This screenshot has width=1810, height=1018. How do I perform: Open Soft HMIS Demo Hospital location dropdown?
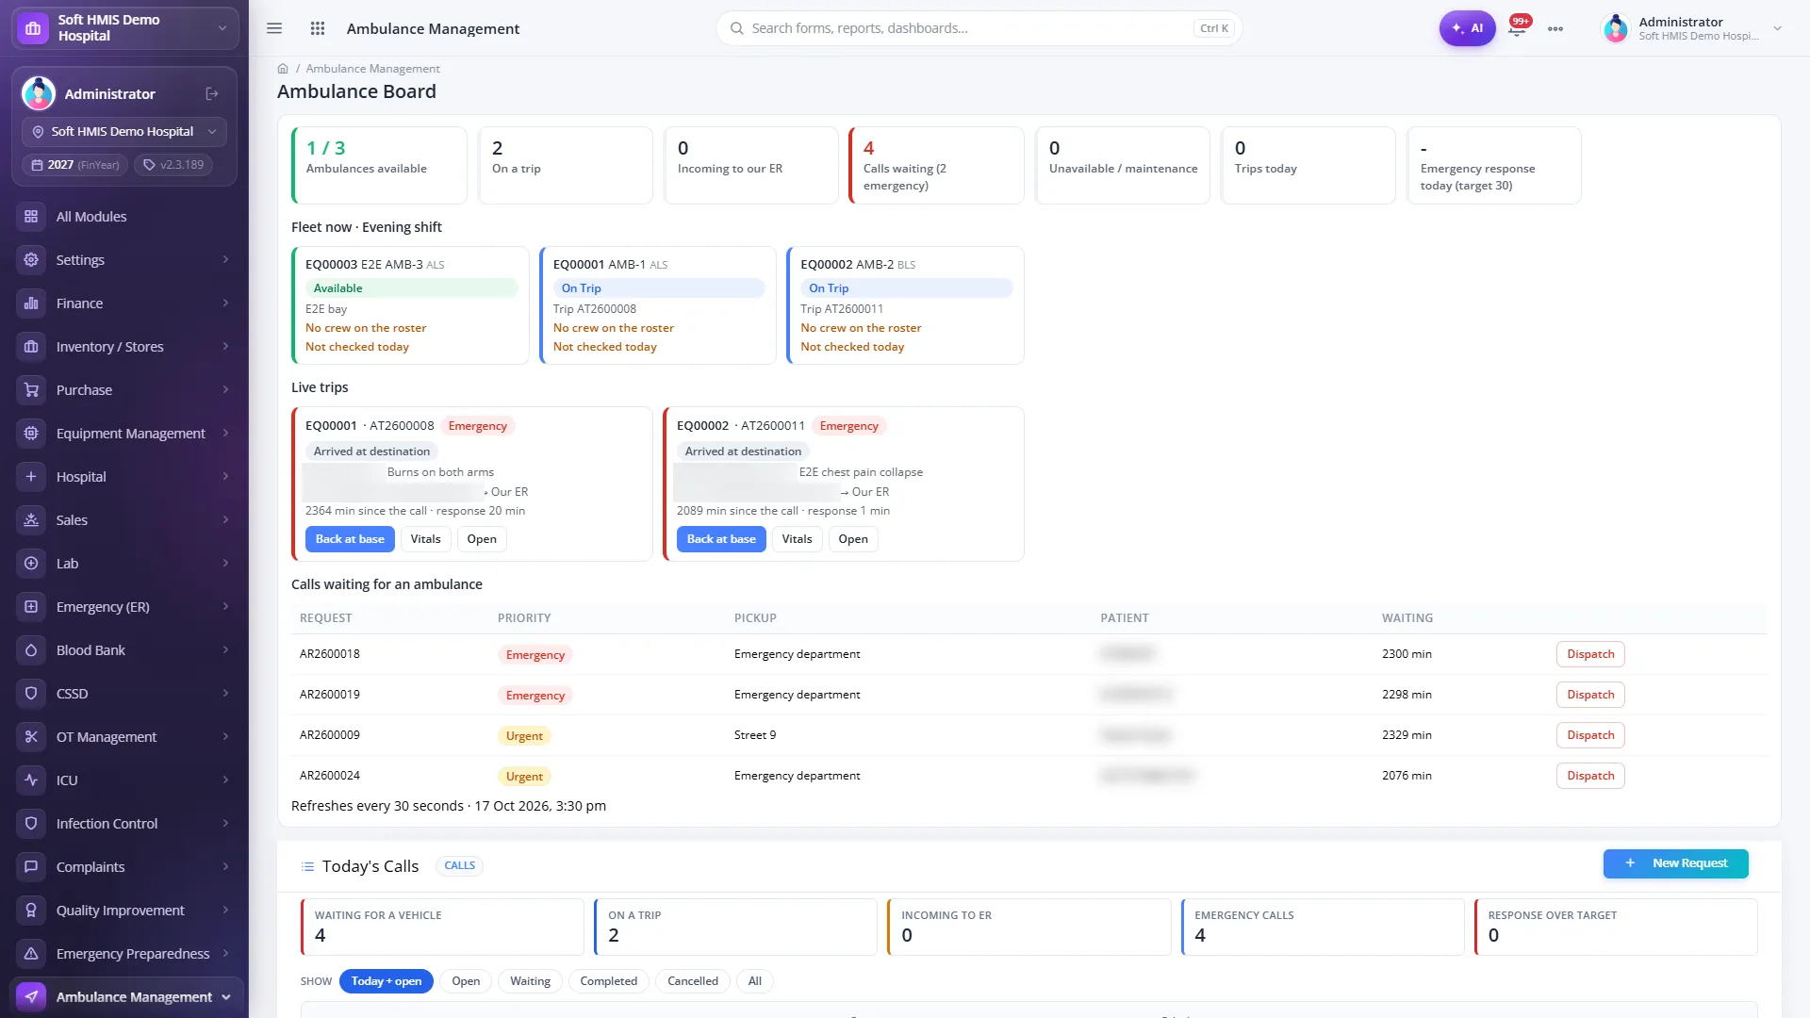tap(124, 132)
